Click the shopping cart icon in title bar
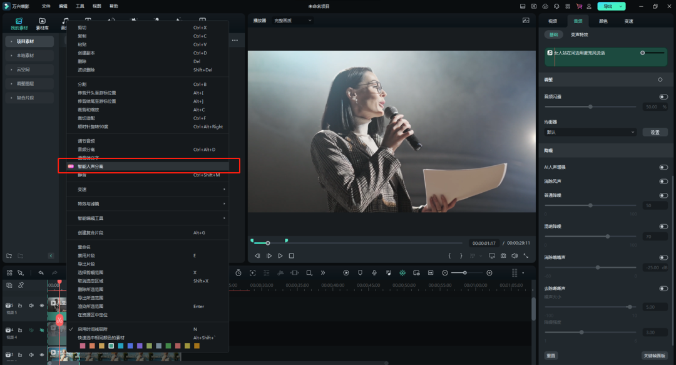 tap(579, 6)
